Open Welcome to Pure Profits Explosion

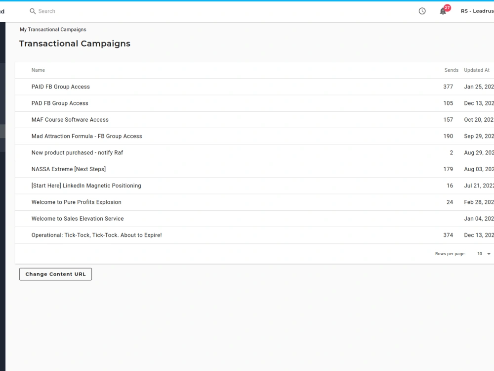pyautogui.click(x=76, y=202)
